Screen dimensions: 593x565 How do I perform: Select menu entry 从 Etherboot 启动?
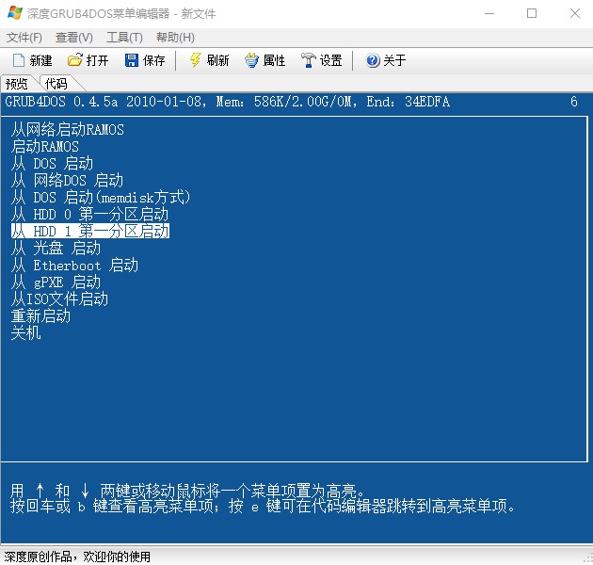point(75,265)
